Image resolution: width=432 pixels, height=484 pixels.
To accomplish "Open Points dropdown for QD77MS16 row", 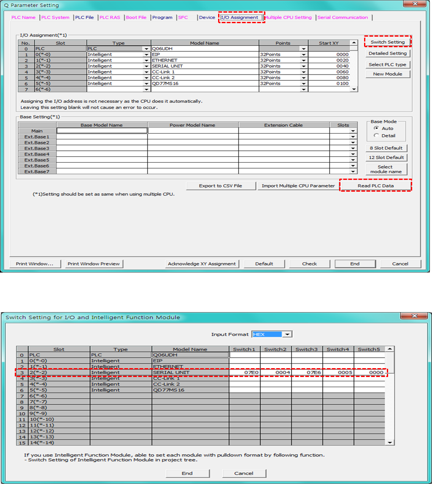I will (304, 84).
